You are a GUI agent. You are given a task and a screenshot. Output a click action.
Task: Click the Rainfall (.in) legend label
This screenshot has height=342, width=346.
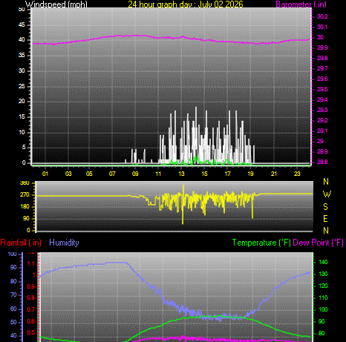(x=21, y=243)
